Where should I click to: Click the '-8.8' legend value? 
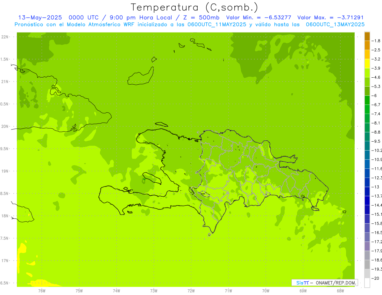click(x=376, y=132)
